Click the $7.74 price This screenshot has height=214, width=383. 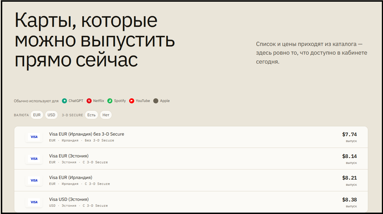pos(349,134)
